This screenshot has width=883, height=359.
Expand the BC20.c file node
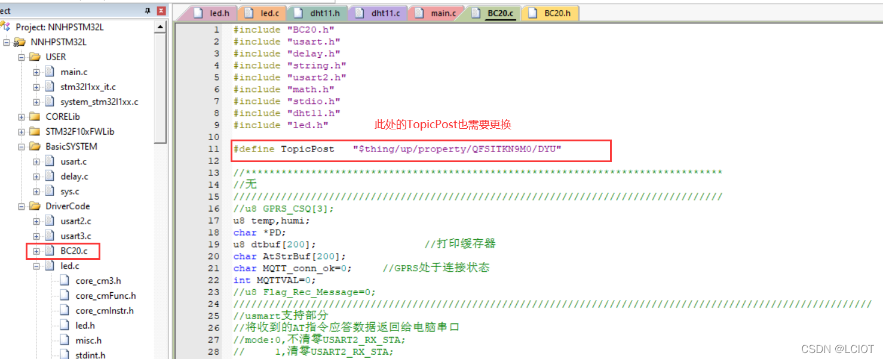tap(36, 251)
